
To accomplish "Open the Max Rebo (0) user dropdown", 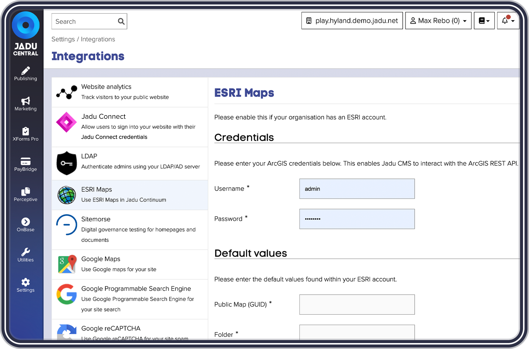I will 438,21.
